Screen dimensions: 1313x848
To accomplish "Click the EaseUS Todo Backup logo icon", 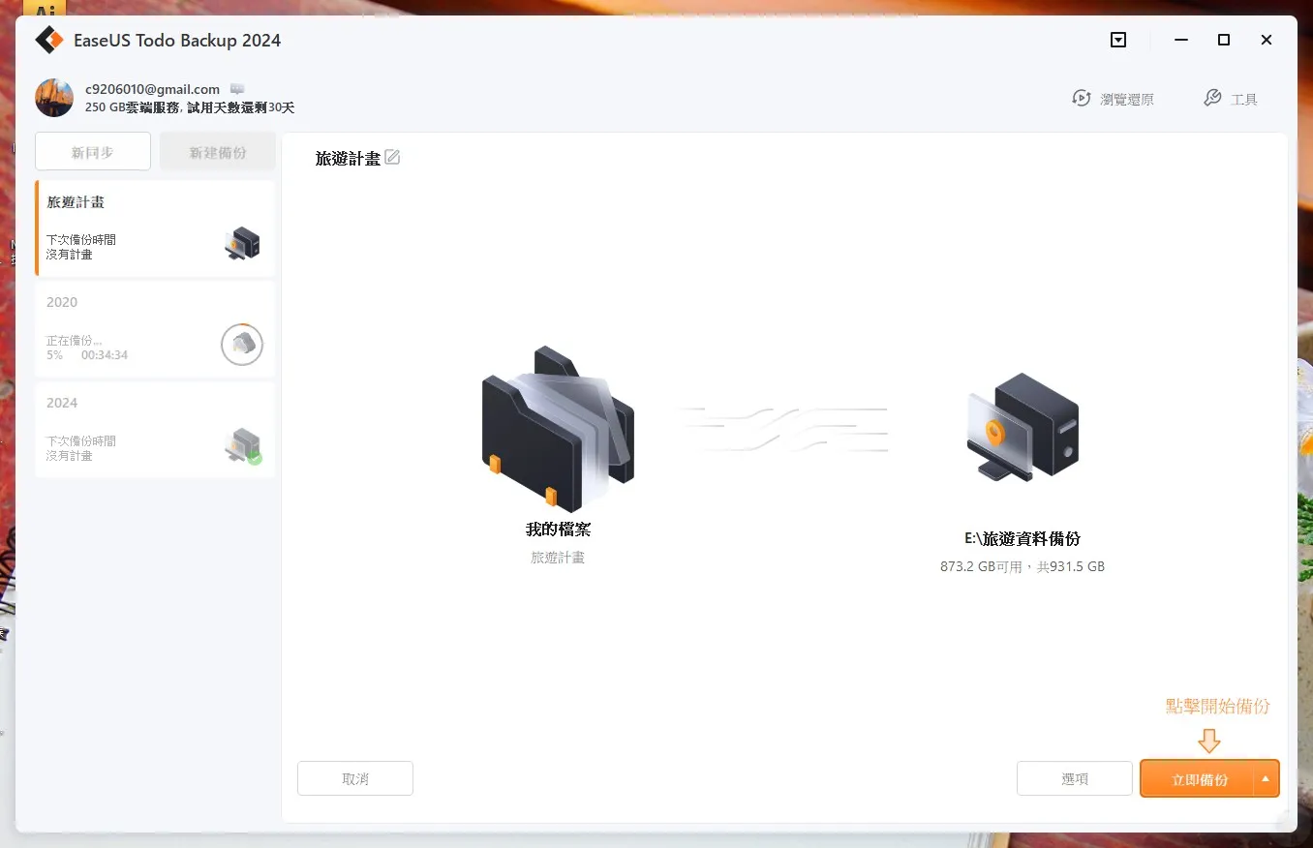I will (x=49, y=40).
